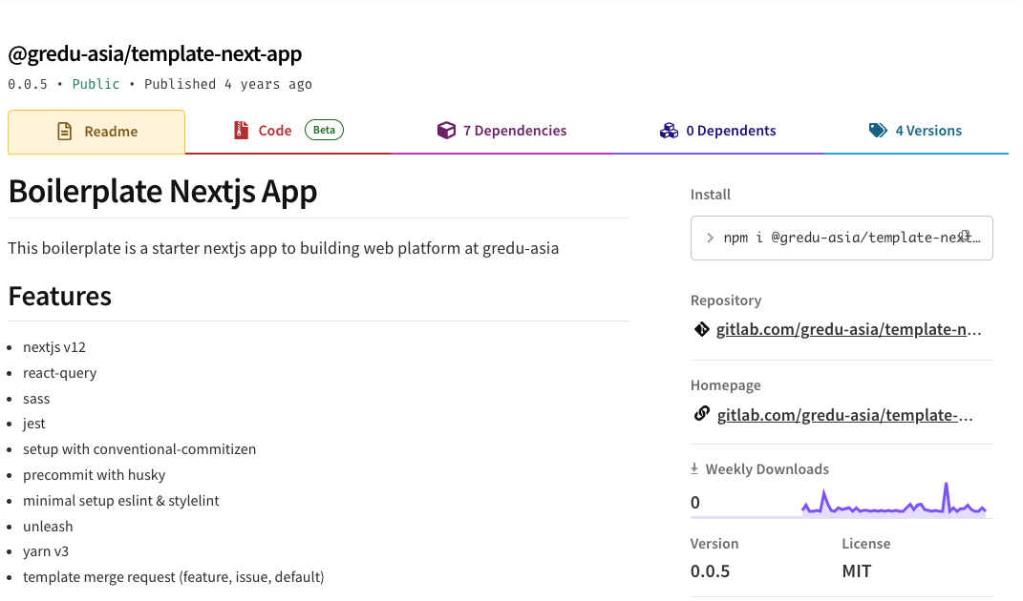Open the 0 Dependents tab
1023x601 pixels.
[x=729, y=129]
